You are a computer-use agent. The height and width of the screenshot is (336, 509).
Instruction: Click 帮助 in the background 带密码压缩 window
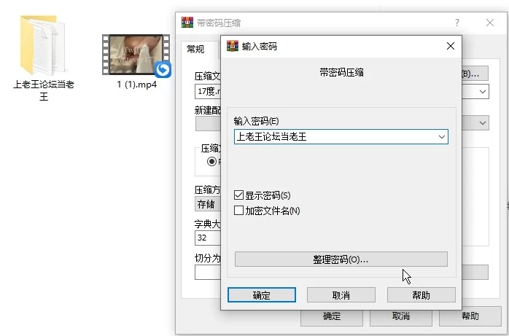[470, 316]
